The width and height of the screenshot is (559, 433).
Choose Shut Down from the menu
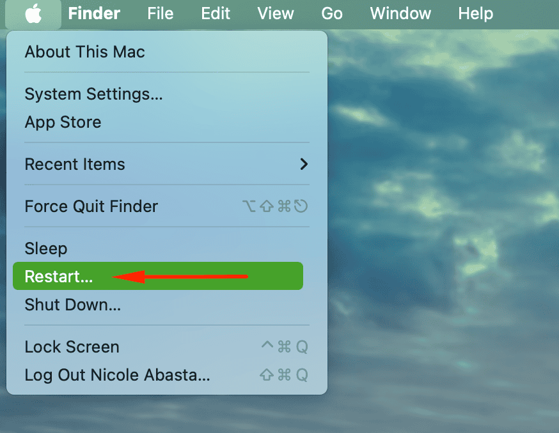pos(72,305)
